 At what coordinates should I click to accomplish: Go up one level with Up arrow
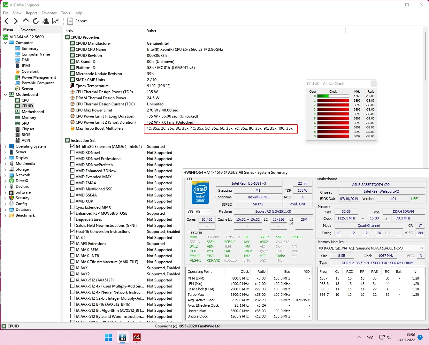[x=26, y=21]
